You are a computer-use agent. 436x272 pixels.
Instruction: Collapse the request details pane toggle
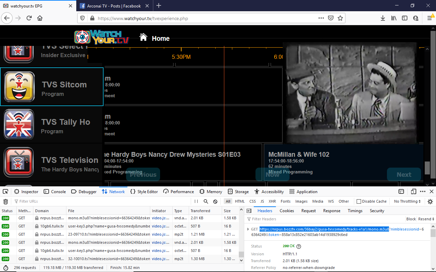[x=249, y=211]
